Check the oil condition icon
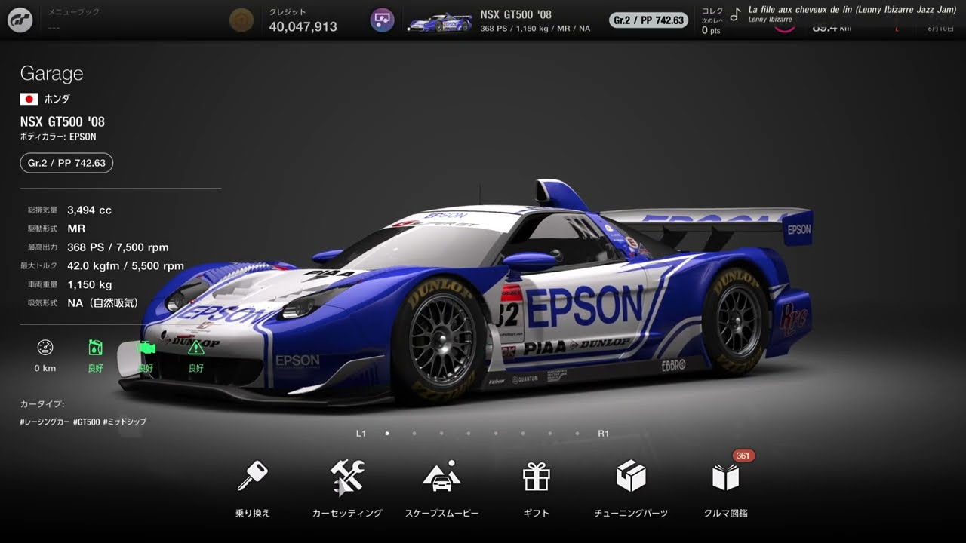Viewport: 966px width, 543px height. (x=95, y=348)
